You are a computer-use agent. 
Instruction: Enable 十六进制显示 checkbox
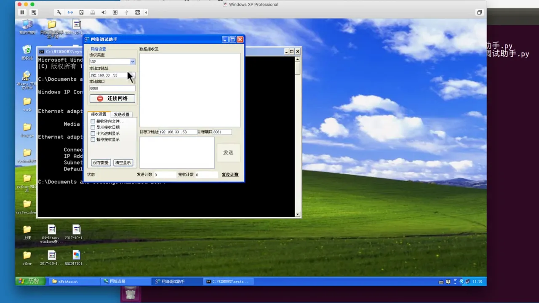pyautogui.click(x=93, y=133)
